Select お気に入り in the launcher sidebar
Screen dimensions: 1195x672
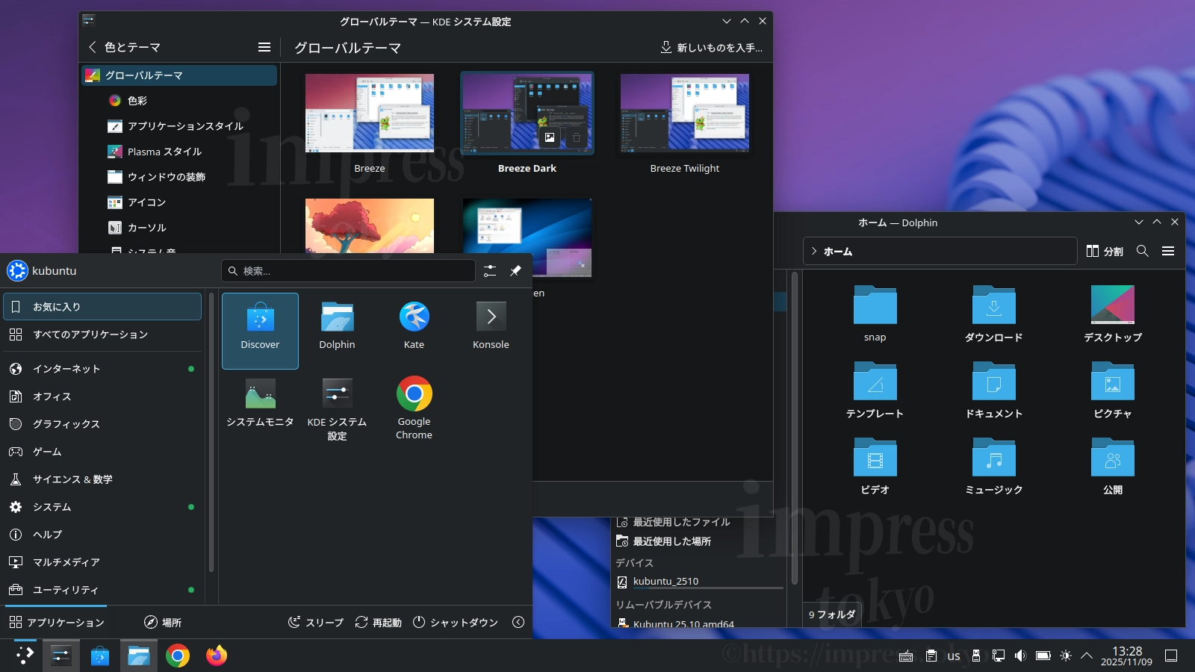(x=102, y=307)
